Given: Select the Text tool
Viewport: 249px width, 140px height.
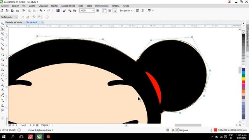Looking at the screenshot, I should click(2, 70).
